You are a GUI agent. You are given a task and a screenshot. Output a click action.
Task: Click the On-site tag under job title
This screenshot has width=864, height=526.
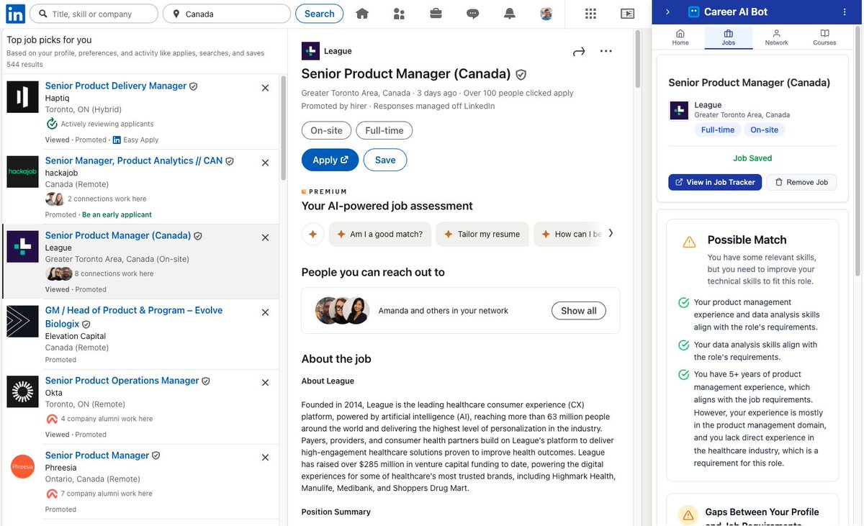(x=326, y=130)
